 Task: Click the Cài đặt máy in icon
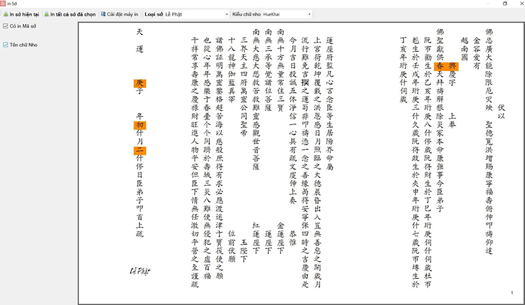click(103, 15)
